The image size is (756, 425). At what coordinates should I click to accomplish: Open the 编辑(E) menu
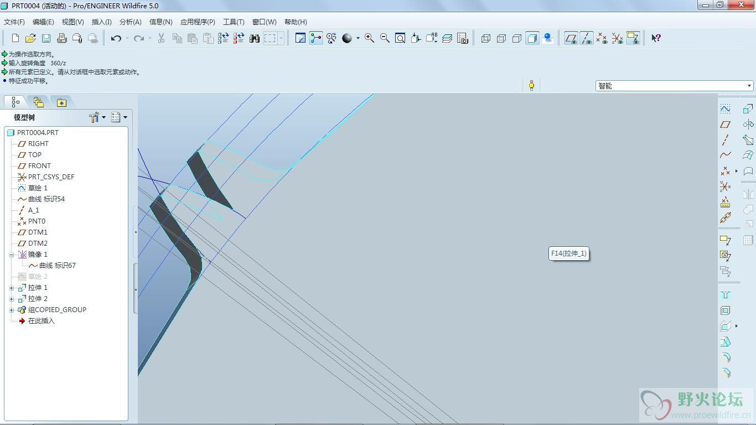pyautogui.click(x=43, y=22)
